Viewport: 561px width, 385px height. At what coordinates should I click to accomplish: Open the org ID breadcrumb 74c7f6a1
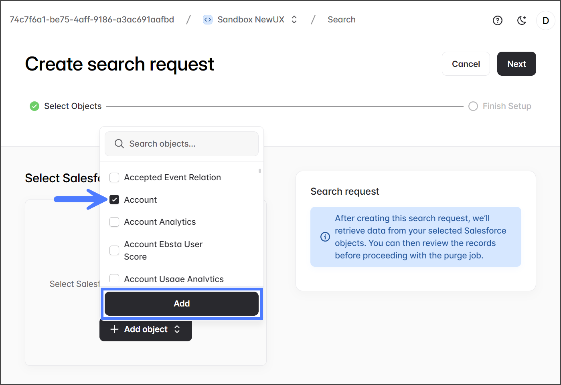[92, 20]
